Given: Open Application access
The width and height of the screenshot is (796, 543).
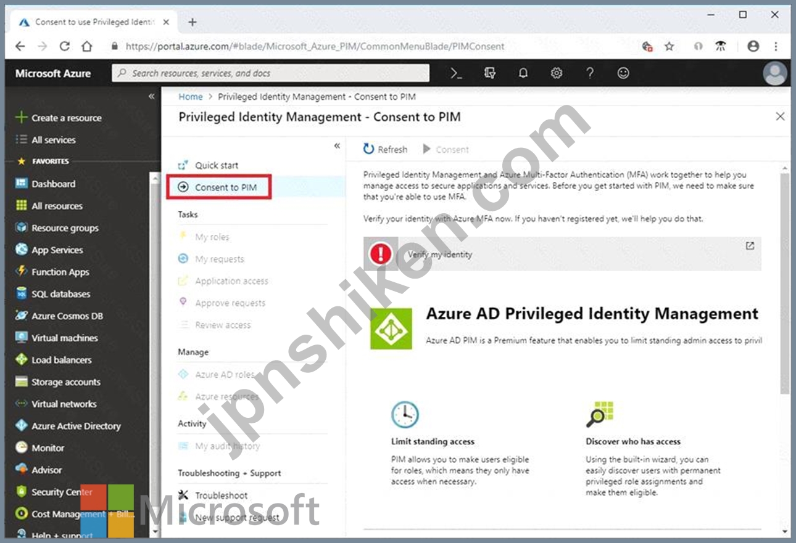Looking at the screenshot, I should pyautogui.click(x=231, y=281).
